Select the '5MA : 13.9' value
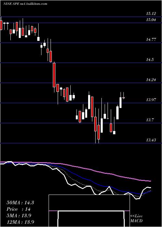 click(19, 216)
